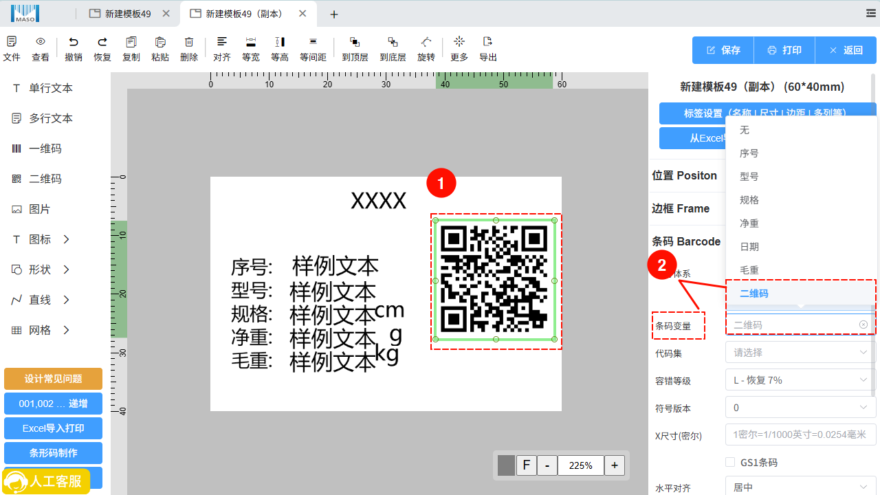The width and height of the screenshot is (880, 495).
Task: Click the MASO logo
Action: tap(25, 13)
